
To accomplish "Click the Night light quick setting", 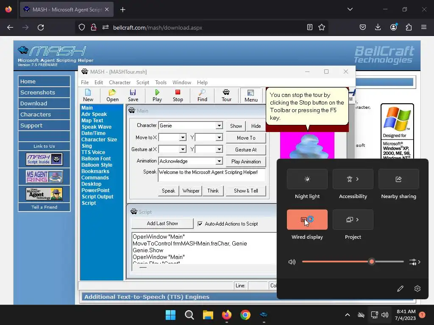I will [307, 179].
